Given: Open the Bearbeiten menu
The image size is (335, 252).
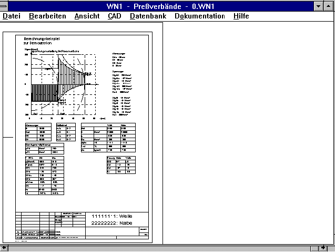Looking at the screenshot, I should [47, 16].
